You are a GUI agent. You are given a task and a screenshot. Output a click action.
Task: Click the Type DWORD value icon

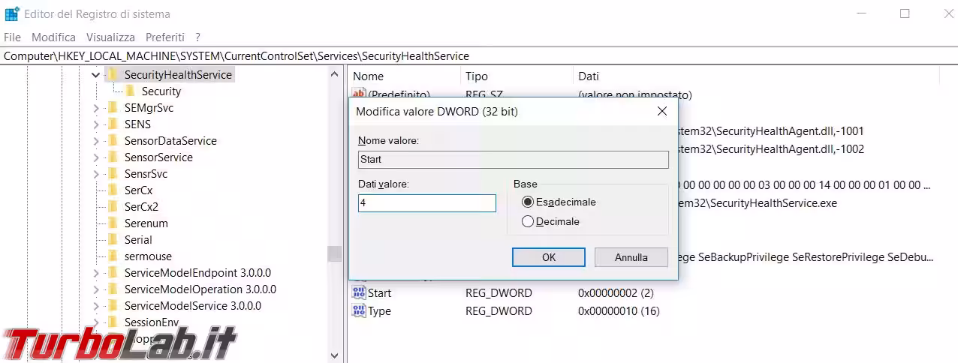click(x=359, y=311)
